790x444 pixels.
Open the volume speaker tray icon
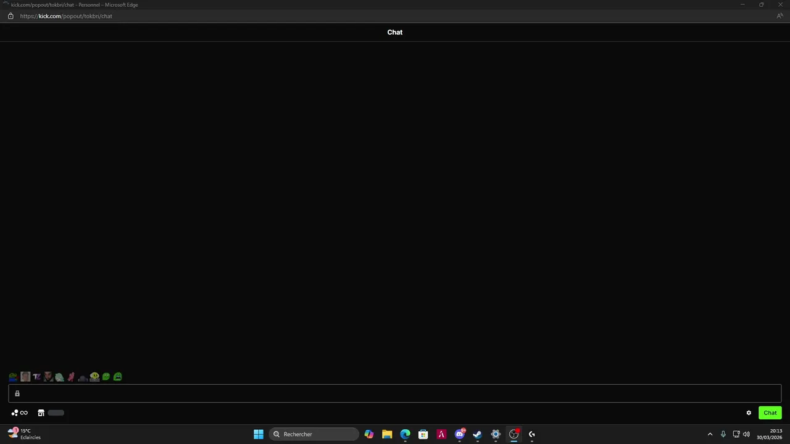click(x=746, y=434)
